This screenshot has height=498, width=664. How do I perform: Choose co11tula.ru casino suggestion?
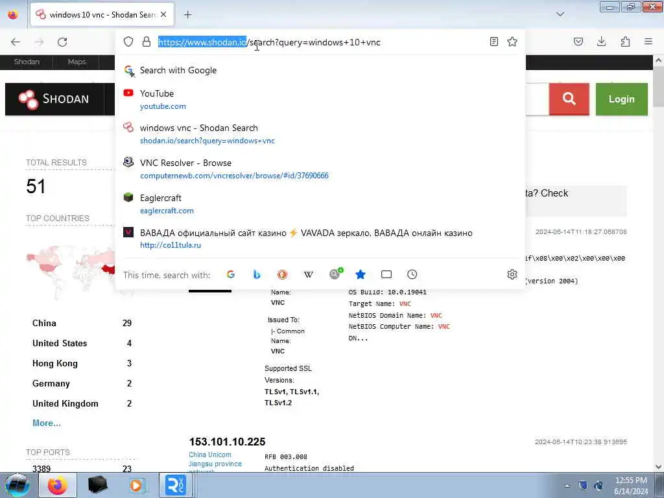pyautogui.click(x=320, y=239)
